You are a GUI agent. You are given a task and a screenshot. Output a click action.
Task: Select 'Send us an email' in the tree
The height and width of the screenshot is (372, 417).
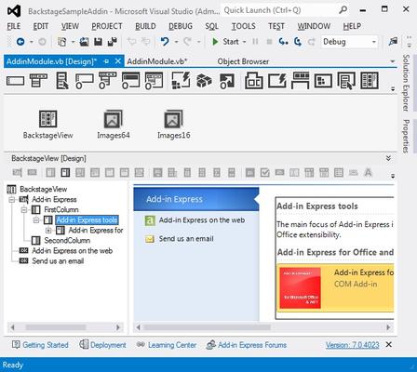[x=58, y=260]
